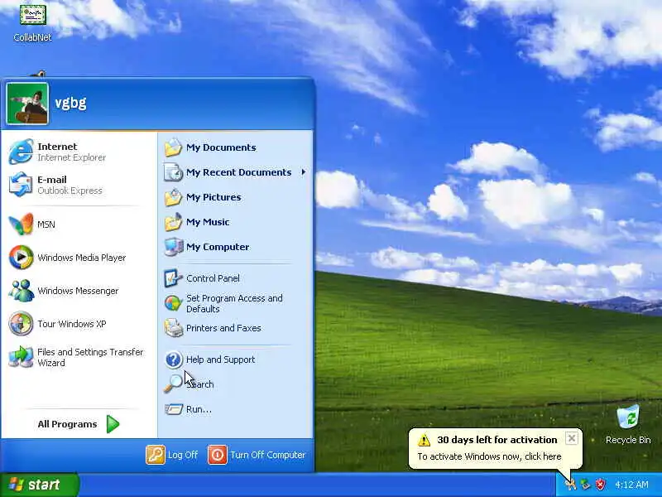Open Files and Settings Transfer Wizard icon
This screenshot has width=662, height=497.
pyautogui.click(x=21, y=357)
